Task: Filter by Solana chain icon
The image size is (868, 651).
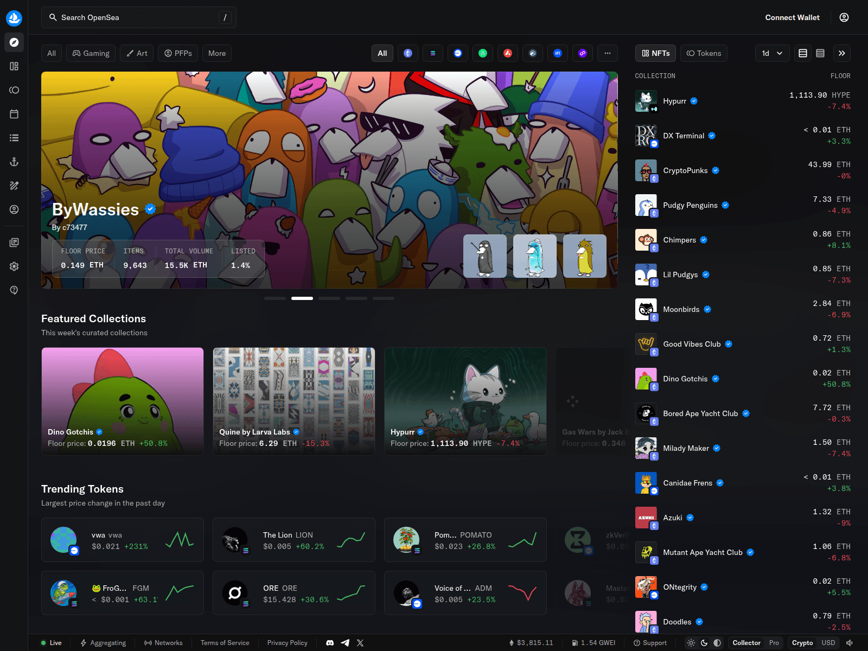Action: coord(433,53)
